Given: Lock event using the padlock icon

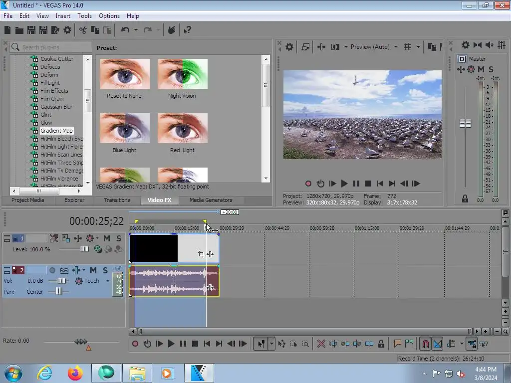Looking at the screenshot, I should pos(381,344).
